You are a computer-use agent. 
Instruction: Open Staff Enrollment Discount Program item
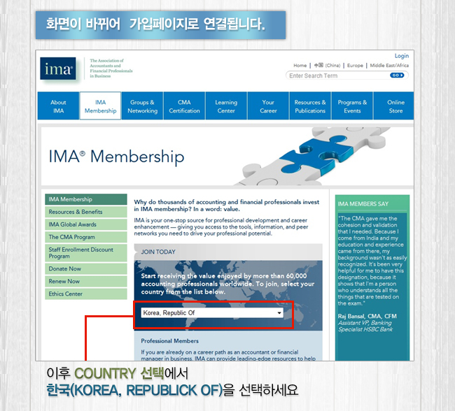(86, 253)
